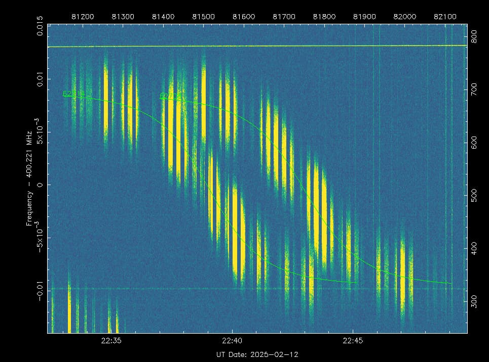This screenshot has width=489, height=362.
Task: Click the 81500 top axis tick label
Action: (x=203, y=16)
